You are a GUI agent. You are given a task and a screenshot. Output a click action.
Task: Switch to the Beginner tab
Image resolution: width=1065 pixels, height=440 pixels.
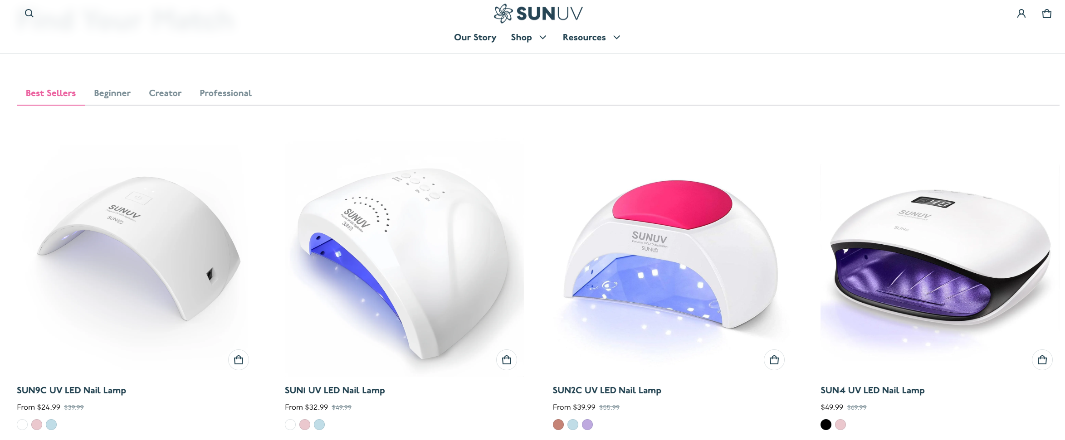(112, 93)
